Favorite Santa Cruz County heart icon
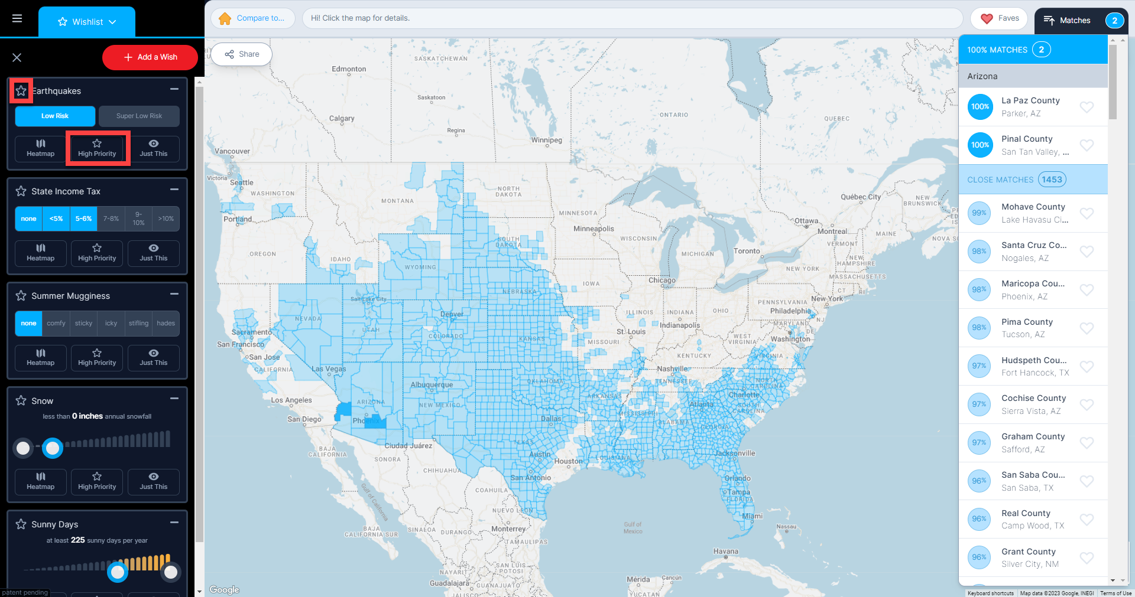The width and height of the screenshot is (1135, 597). 1087,252
